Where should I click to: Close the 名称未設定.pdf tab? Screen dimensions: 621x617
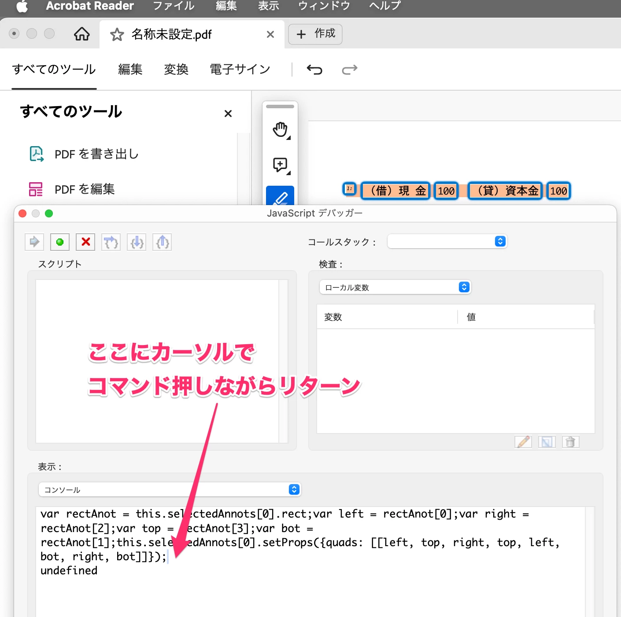(270, 34)
